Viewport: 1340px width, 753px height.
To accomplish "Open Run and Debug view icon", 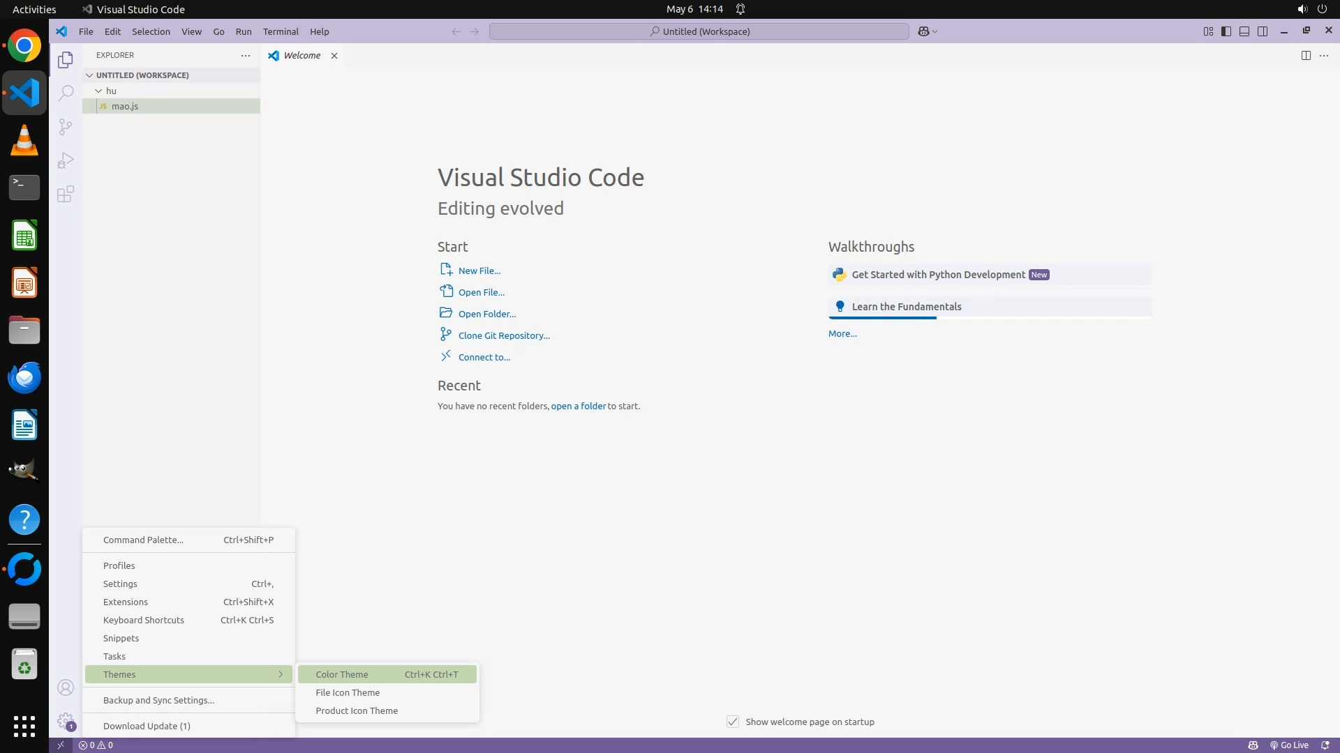I will [x=66, y=160].
